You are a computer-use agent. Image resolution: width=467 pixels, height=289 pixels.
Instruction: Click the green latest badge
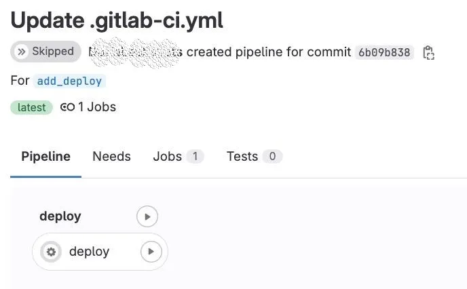coord(31,107)
